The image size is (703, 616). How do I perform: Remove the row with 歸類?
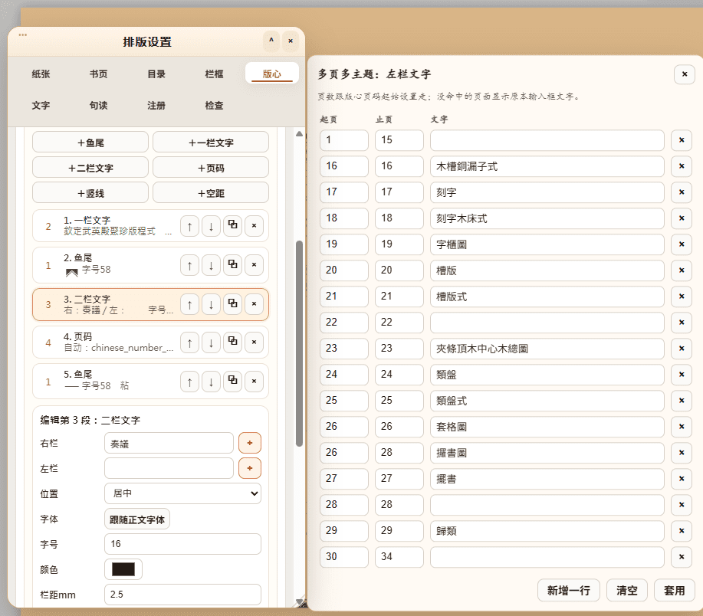[x=682, y=530]
